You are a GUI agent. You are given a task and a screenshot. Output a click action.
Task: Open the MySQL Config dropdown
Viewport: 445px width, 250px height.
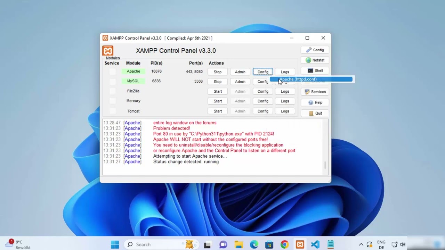[x=263, y=82]
